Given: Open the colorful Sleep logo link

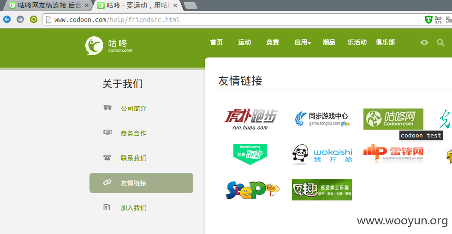Looking at the screenshot, I should coord(253,190).
